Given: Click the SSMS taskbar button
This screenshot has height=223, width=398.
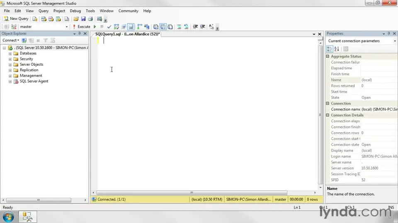Looking at the screenshot, I should [x=27, y=217].
